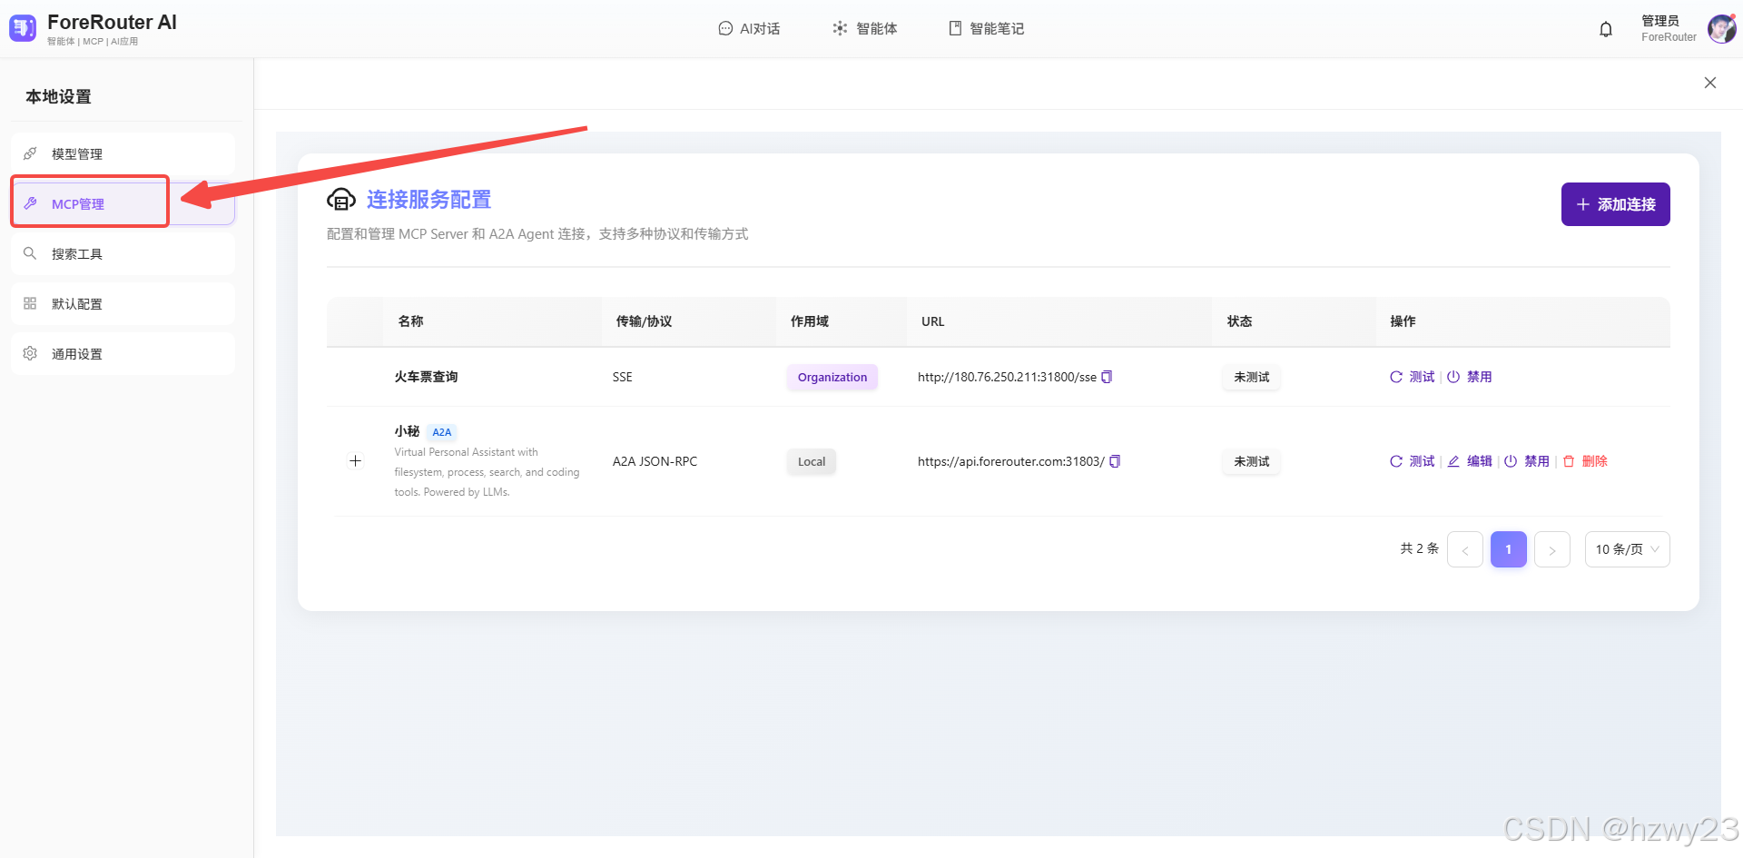
Task: Open 通用设置 in sidebar
Action: coord(123,354)
